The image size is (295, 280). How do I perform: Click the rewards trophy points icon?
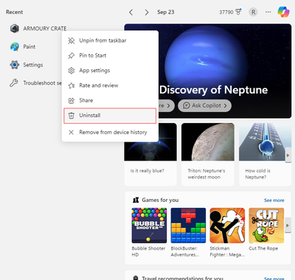click(238, 12)
